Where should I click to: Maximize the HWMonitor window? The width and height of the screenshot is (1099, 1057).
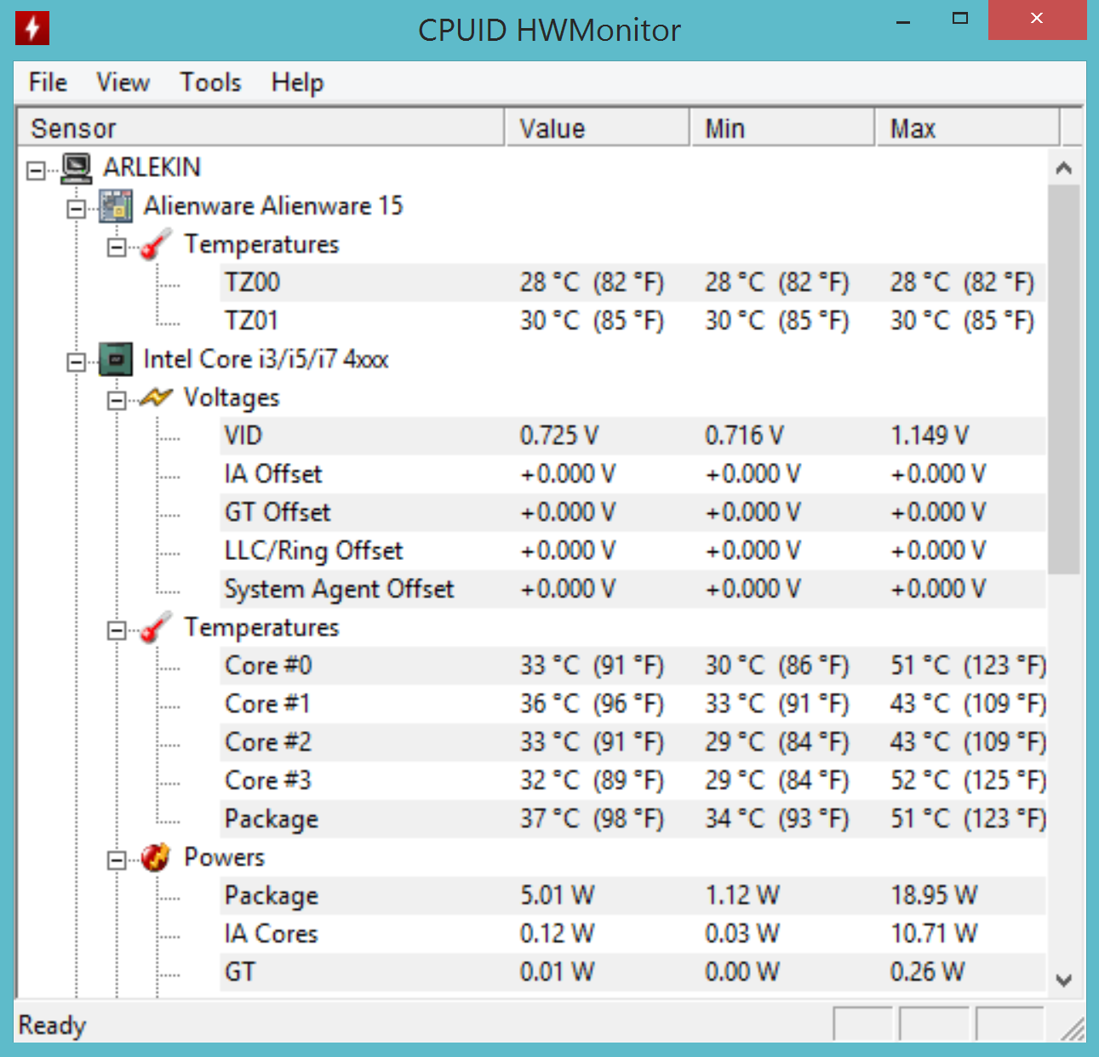tap(960, 20)
